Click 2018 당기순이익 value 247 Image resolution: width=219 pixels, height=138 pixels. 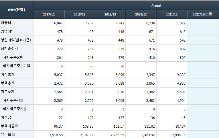pyautogui.click(x=90, y=49)
